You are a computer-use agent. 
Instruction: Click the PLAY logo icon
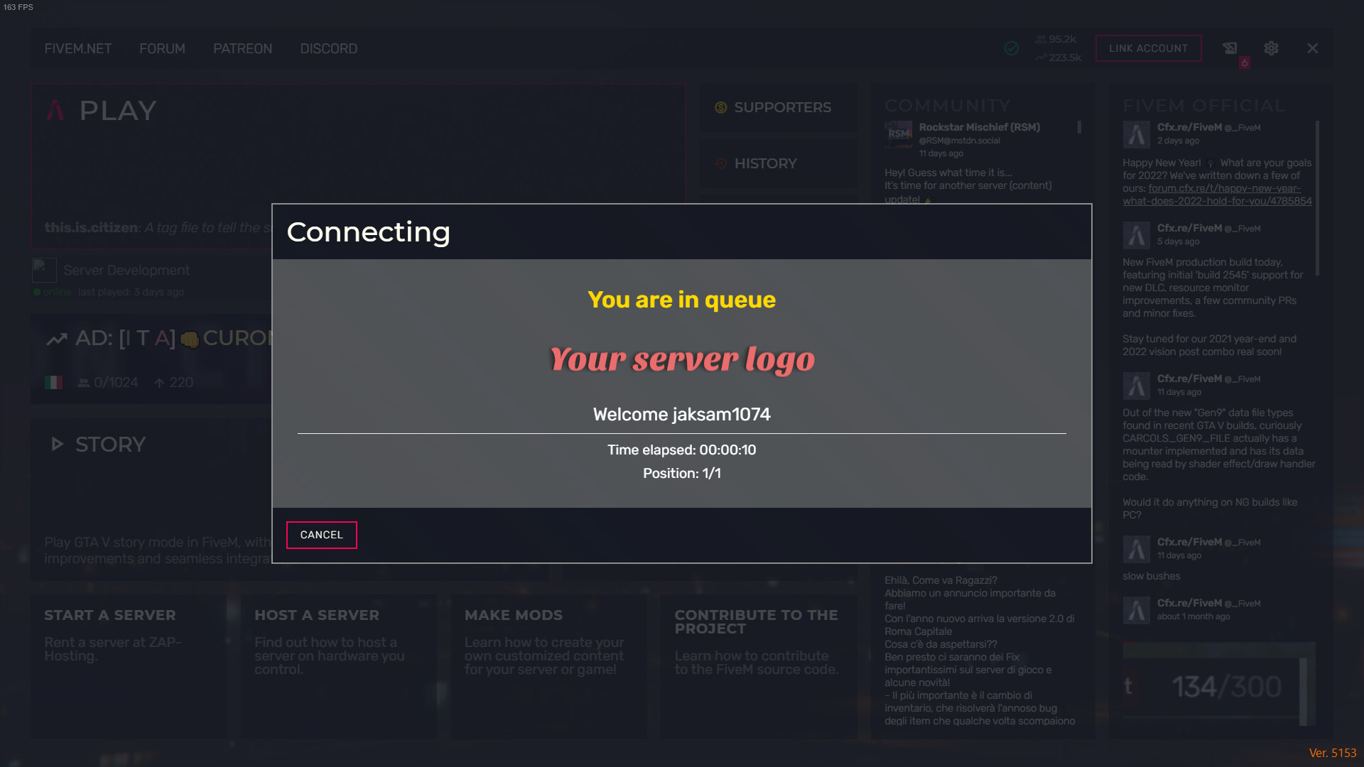(x=55, y=110)
